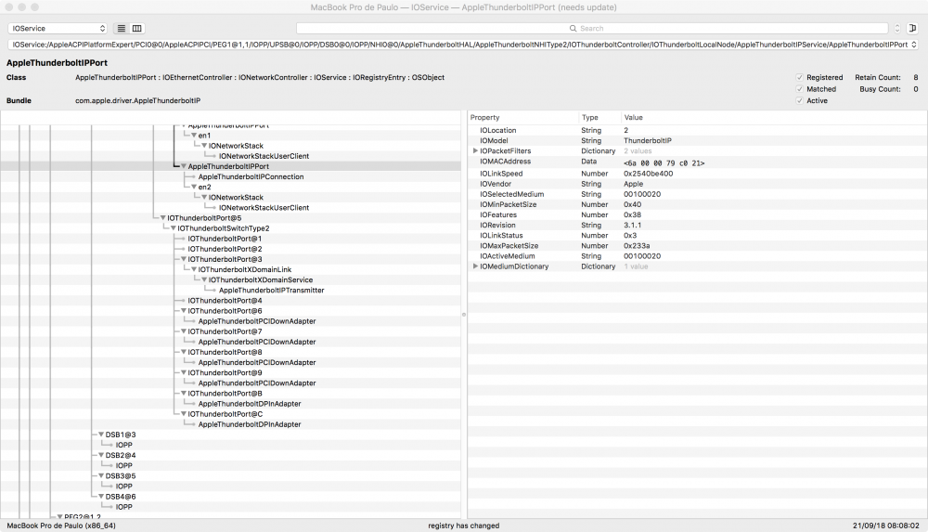Select IONetworkStackUserClient under en1
The width and height of the screenshot is (928, 532).
tap(264, 156)
